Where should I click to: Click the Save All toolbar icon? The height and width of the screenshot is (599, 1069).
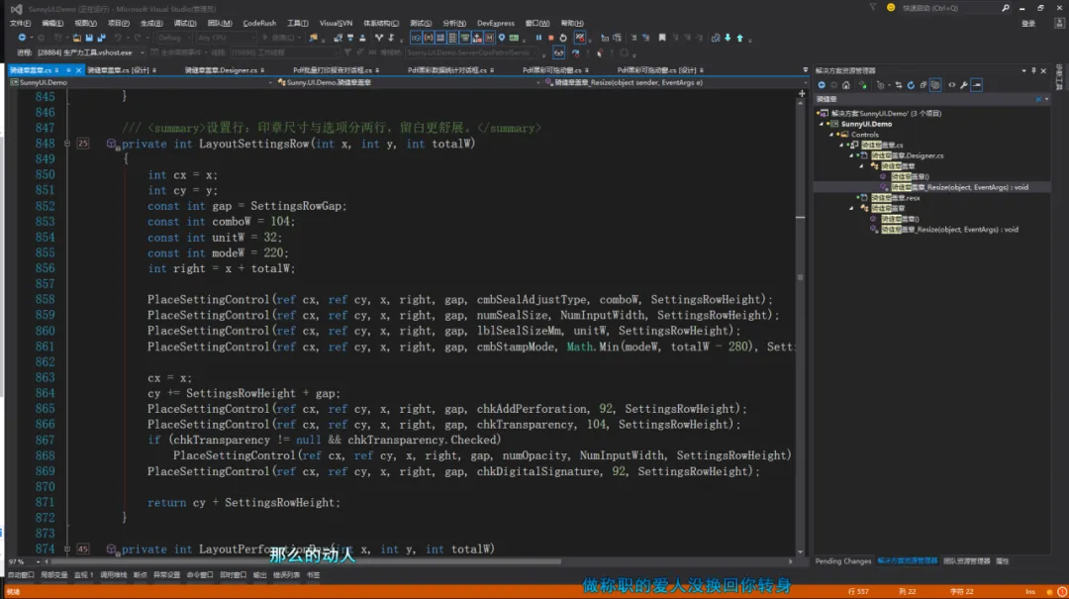pos(102,38)
